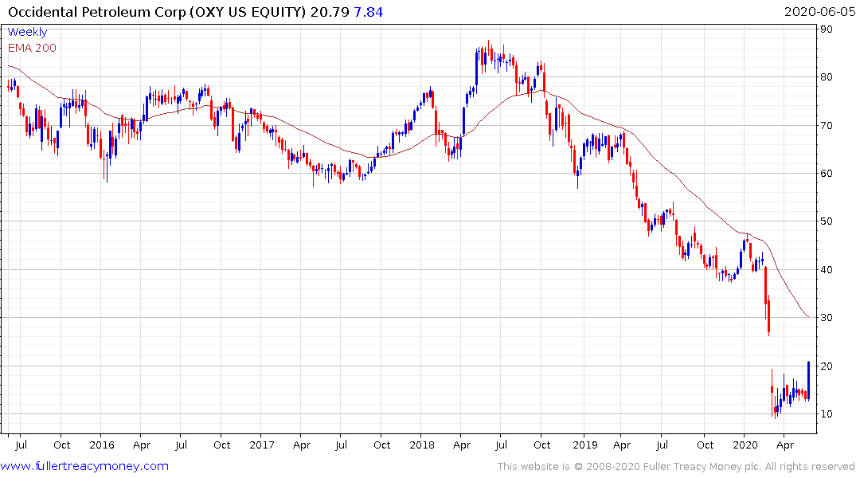Click the 30 price axis label
Viewport: 856px width, 478px height.
coord(827,317)
